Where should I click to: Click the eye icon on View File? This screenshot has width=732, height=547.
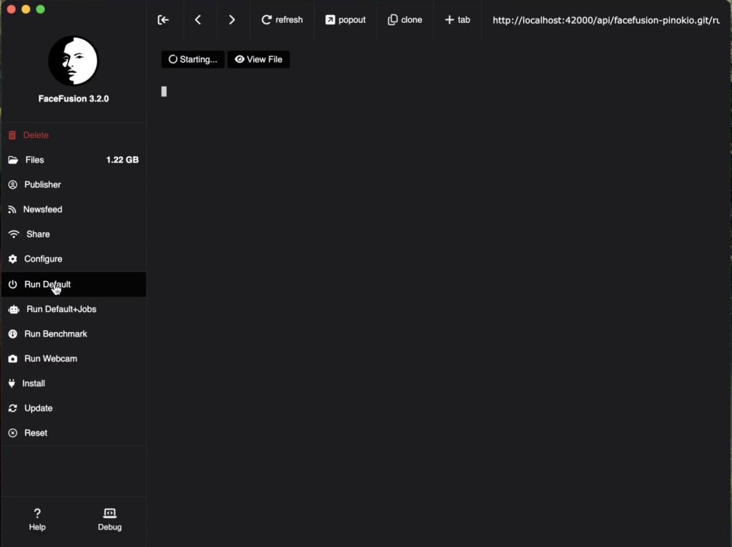(x=239, y=59)
